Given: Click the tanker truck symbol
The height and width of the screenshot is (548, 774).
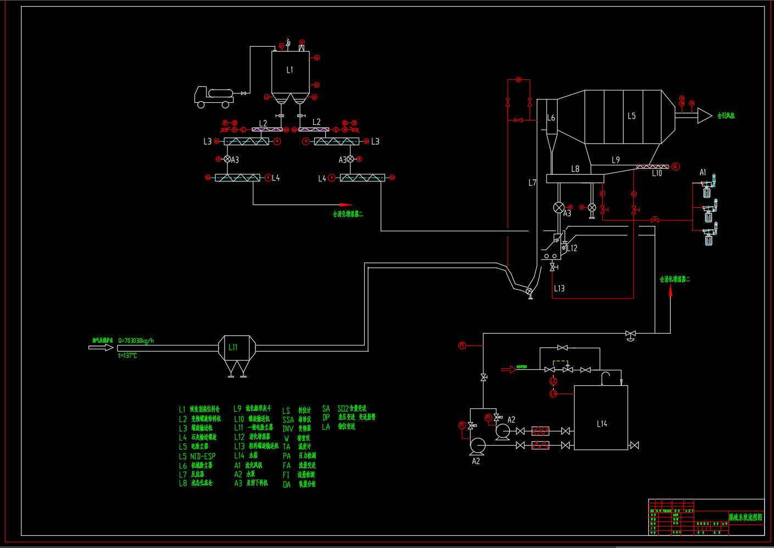Looking at the screenshot, I should (214, 97).
